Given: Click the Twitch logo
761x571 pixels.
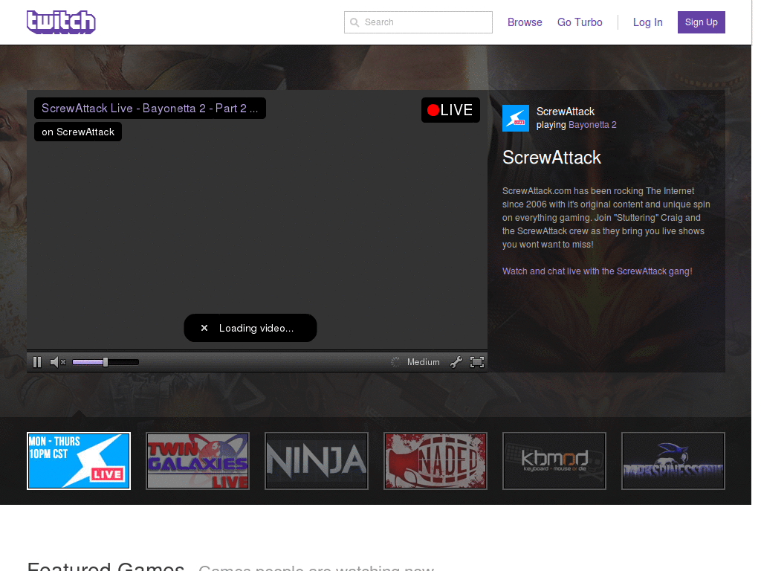Looking at the screenshot, I should pyautogui.click(x=61, y=22).
